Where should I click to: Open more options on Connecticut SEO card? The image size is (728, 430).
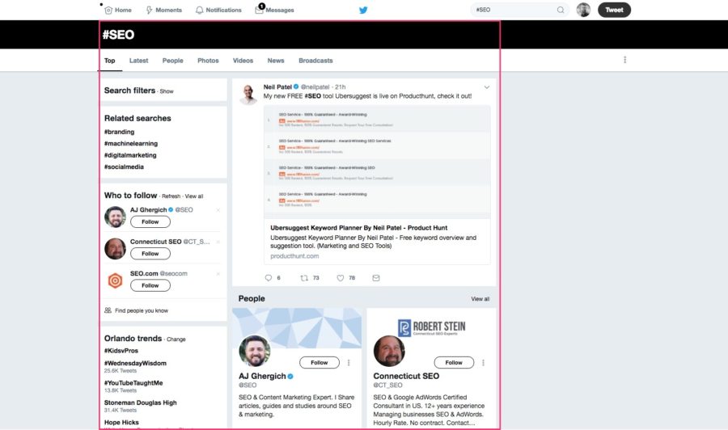484,363
